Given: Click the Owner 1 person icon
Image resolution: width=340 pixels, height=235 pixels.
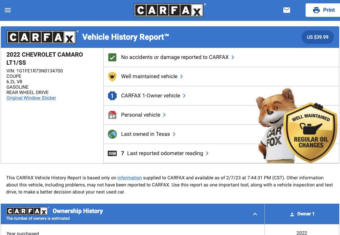Looking at the screenshot, I should point(292,214).
